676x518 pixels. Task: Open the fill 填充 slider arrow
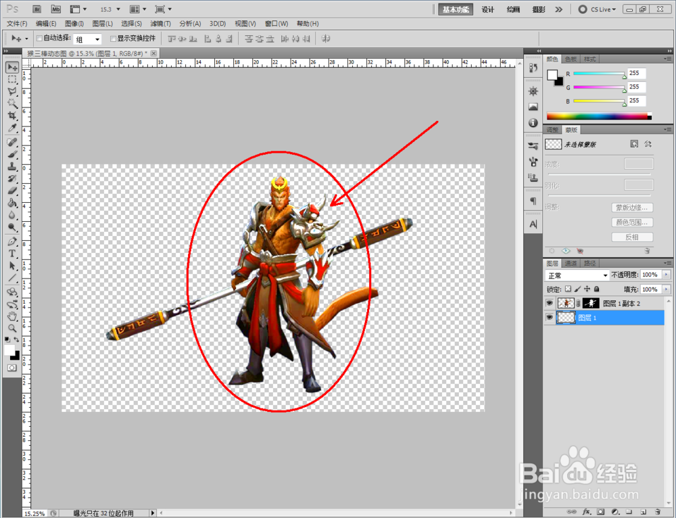pos(667,289)
